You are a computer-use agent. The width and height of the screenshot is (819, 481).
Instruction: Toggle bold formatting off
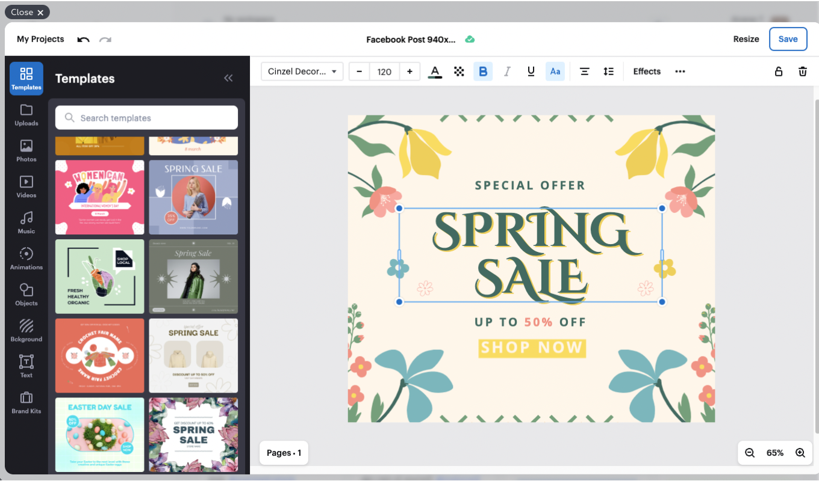click(x=482, y=72)
